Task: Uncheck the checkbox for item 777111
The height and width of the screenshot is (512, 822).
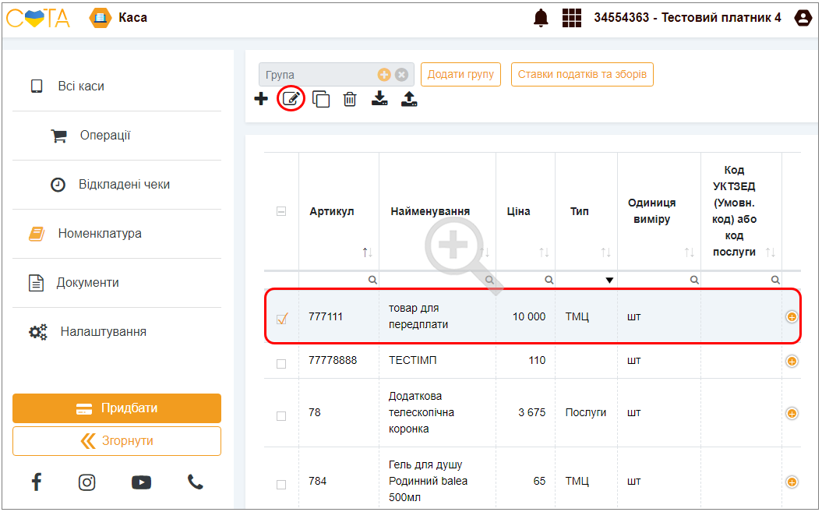Action: (282, 319)
